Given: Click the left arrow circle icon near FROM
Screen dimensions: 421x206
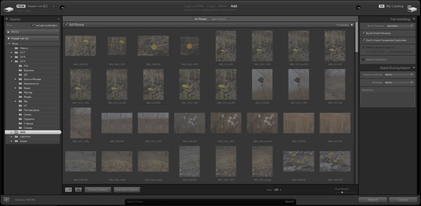Looking at the screenshot, I should pyautogui.click(x=62, y=7).
